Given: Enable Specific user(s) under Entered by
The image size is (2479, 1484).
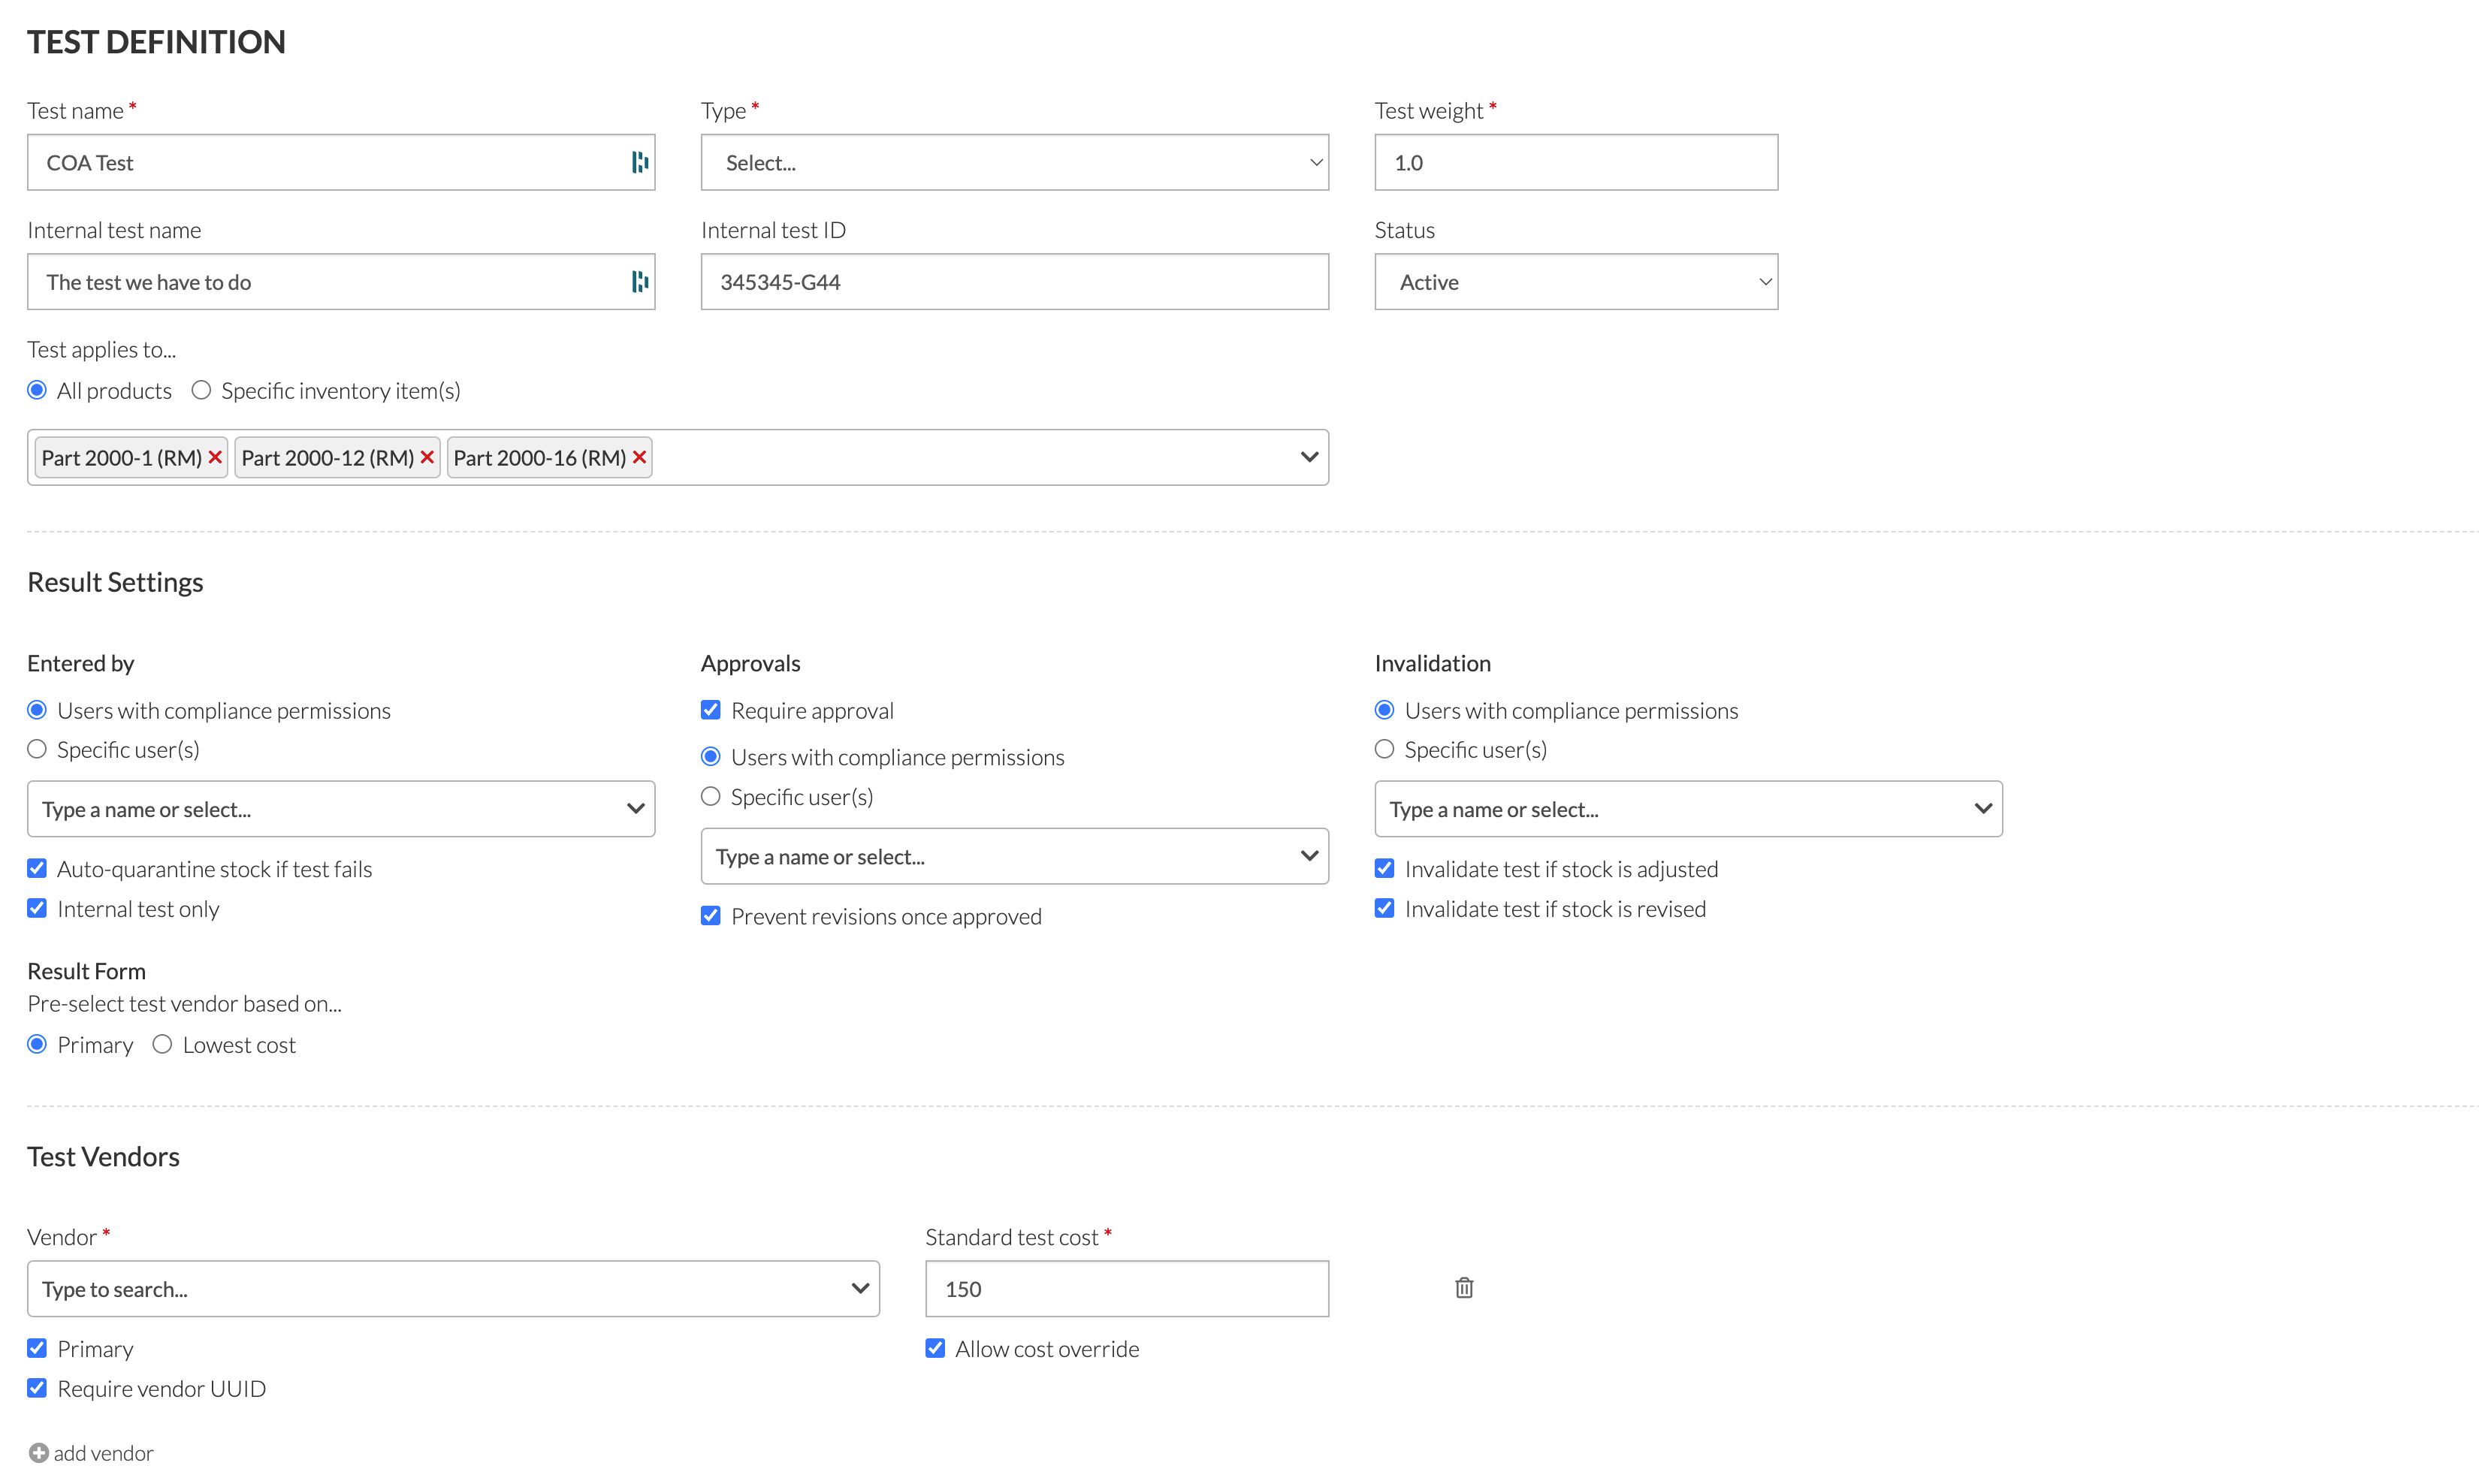Looking at the screenshot, I should pos(36,748).
